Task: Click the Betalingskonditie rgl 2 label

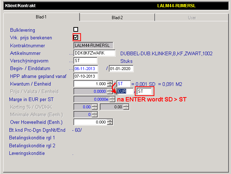Action: pos(32,146)
